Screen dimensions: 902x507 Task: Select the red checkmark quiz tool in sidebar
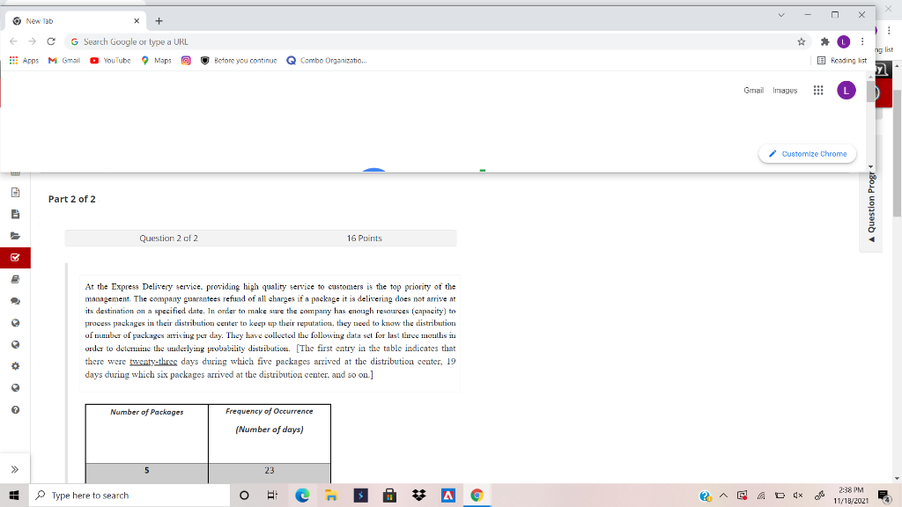pos(15,258)
